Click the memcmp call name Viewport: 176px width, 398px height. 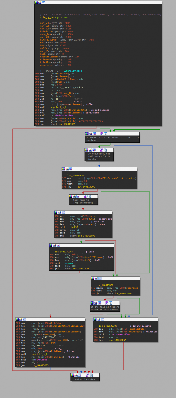click(69, 263)
